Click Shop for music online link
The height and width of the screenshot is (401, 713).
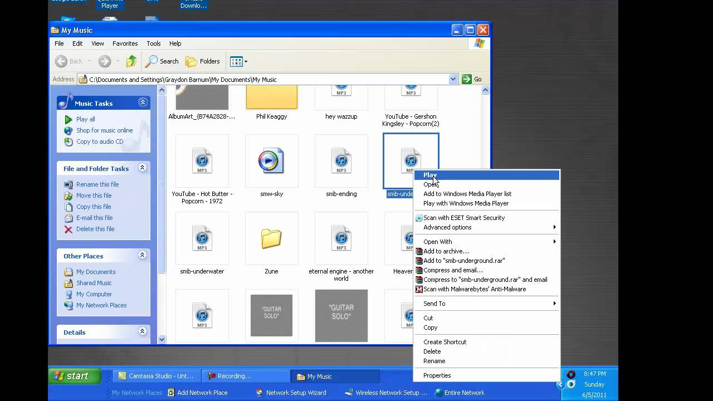[x=104, y=130]
